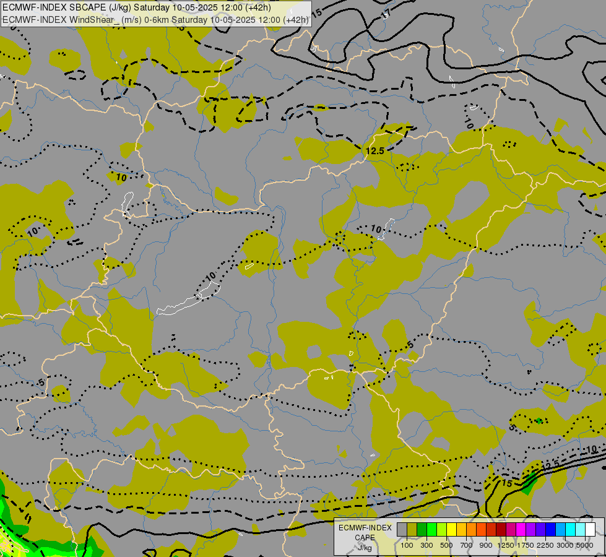Screen dimensions: 606x557
Task: Click the legend value label 100
Action: tap(407, 545)
